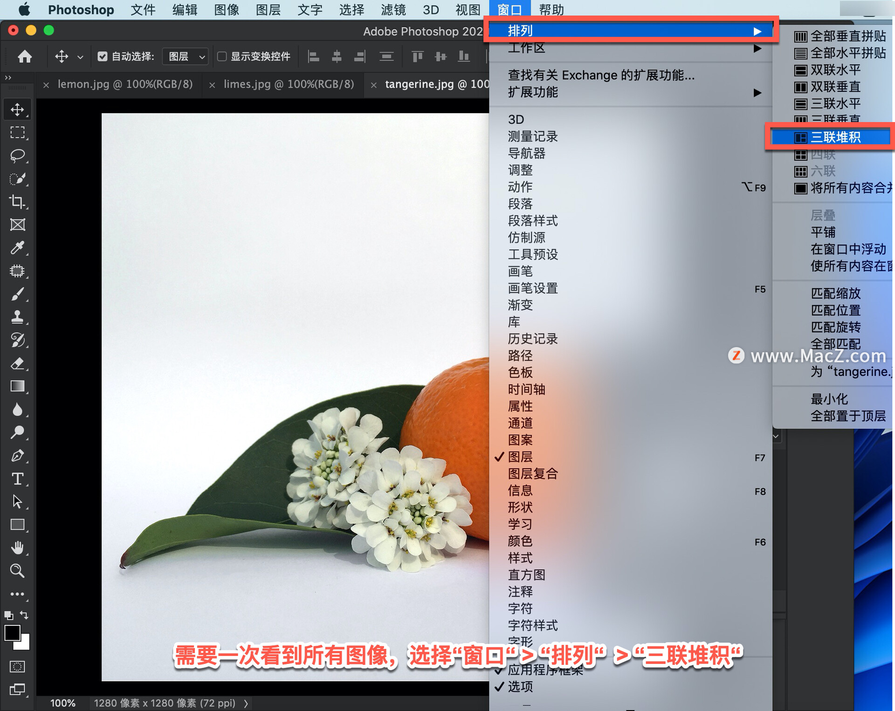
Task: Select the Eyedropper tool
Action: (x=17, y=248)
